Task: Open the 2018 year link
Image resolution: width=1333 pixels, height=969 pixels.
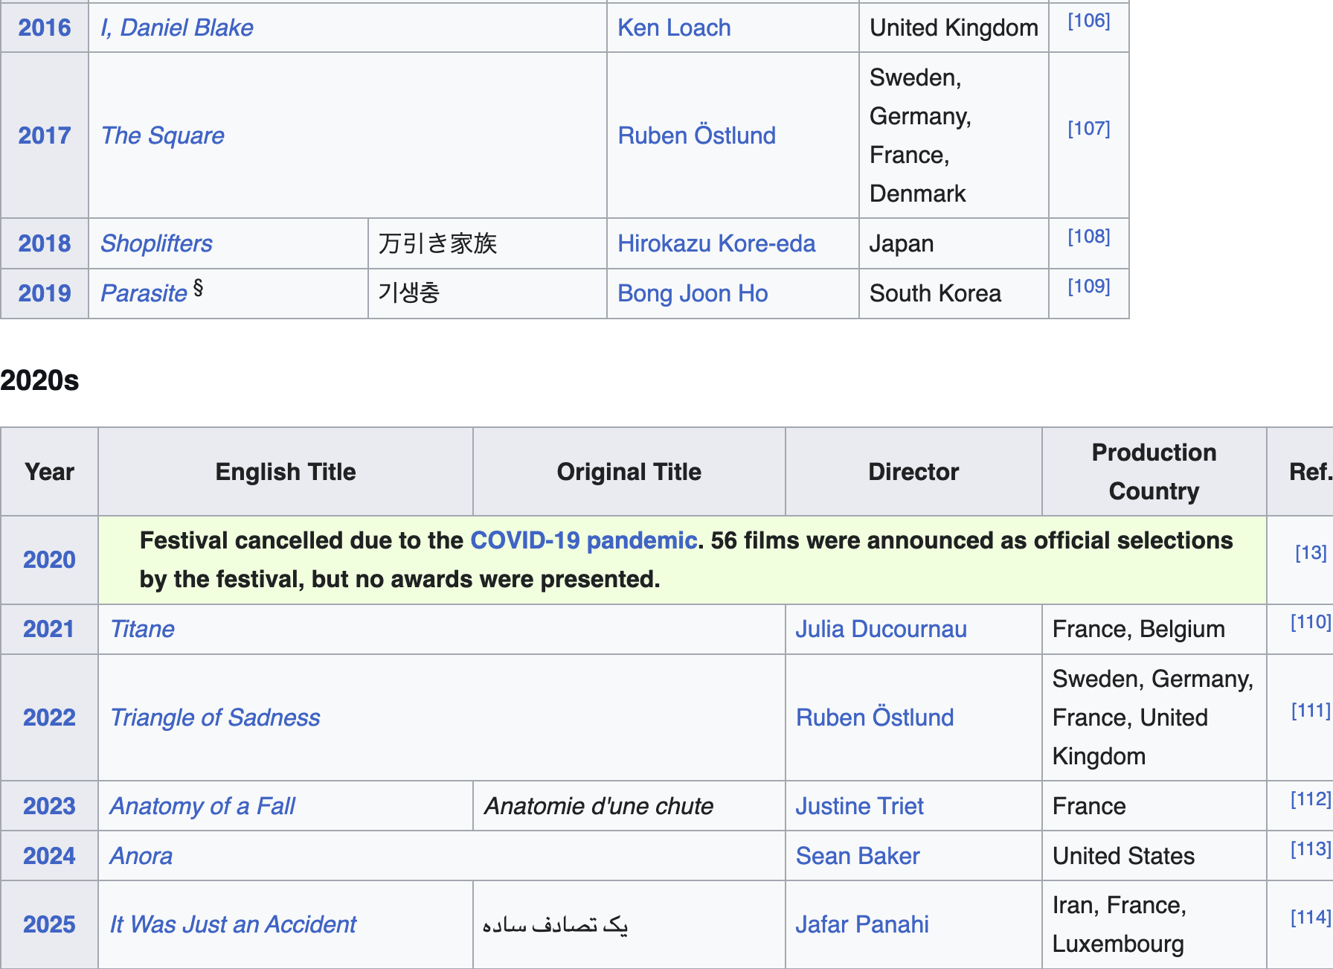Action: tap(45, 243)
